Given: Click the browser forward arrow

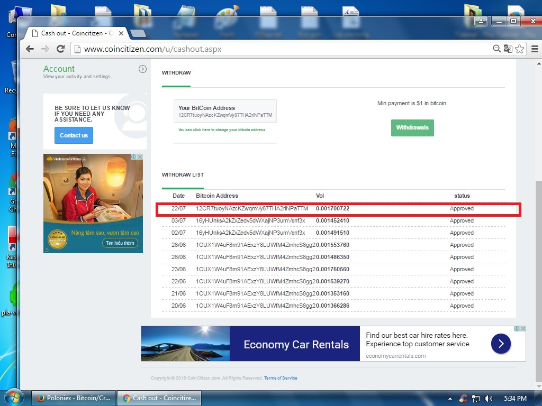Looking at the screenshot, I should 46,49.
